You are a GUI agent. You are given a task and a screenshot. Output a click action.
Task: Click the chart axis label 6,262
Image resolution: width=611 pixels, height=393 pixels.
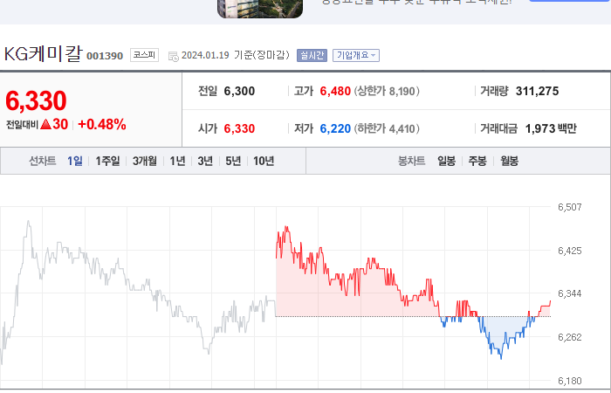[x=570, y=337]
